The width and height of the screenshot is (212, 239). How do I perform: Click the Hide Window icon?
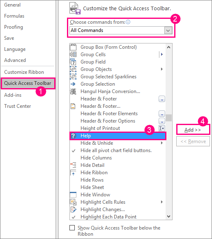[x=73, y=195]
